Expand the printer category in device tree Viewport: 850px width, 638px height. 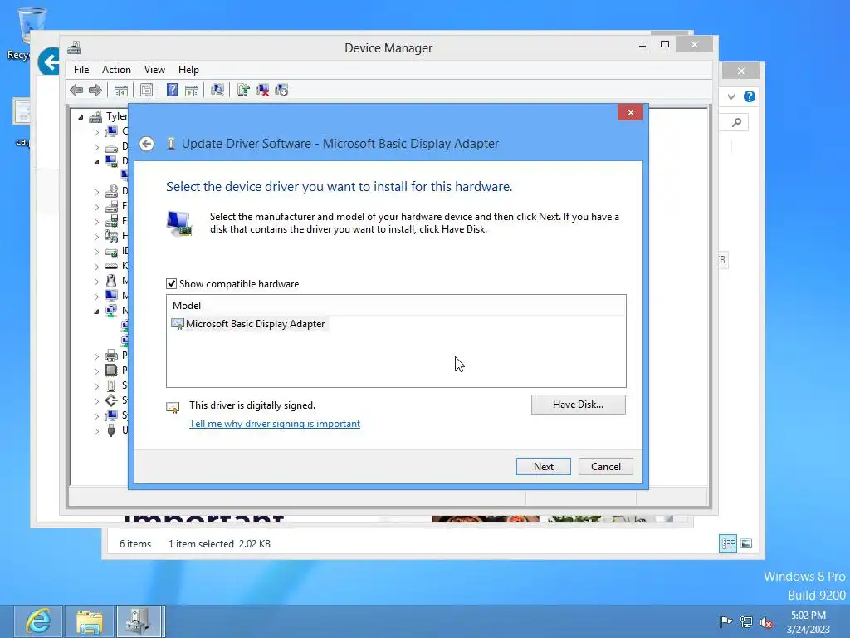coord(96,356)
